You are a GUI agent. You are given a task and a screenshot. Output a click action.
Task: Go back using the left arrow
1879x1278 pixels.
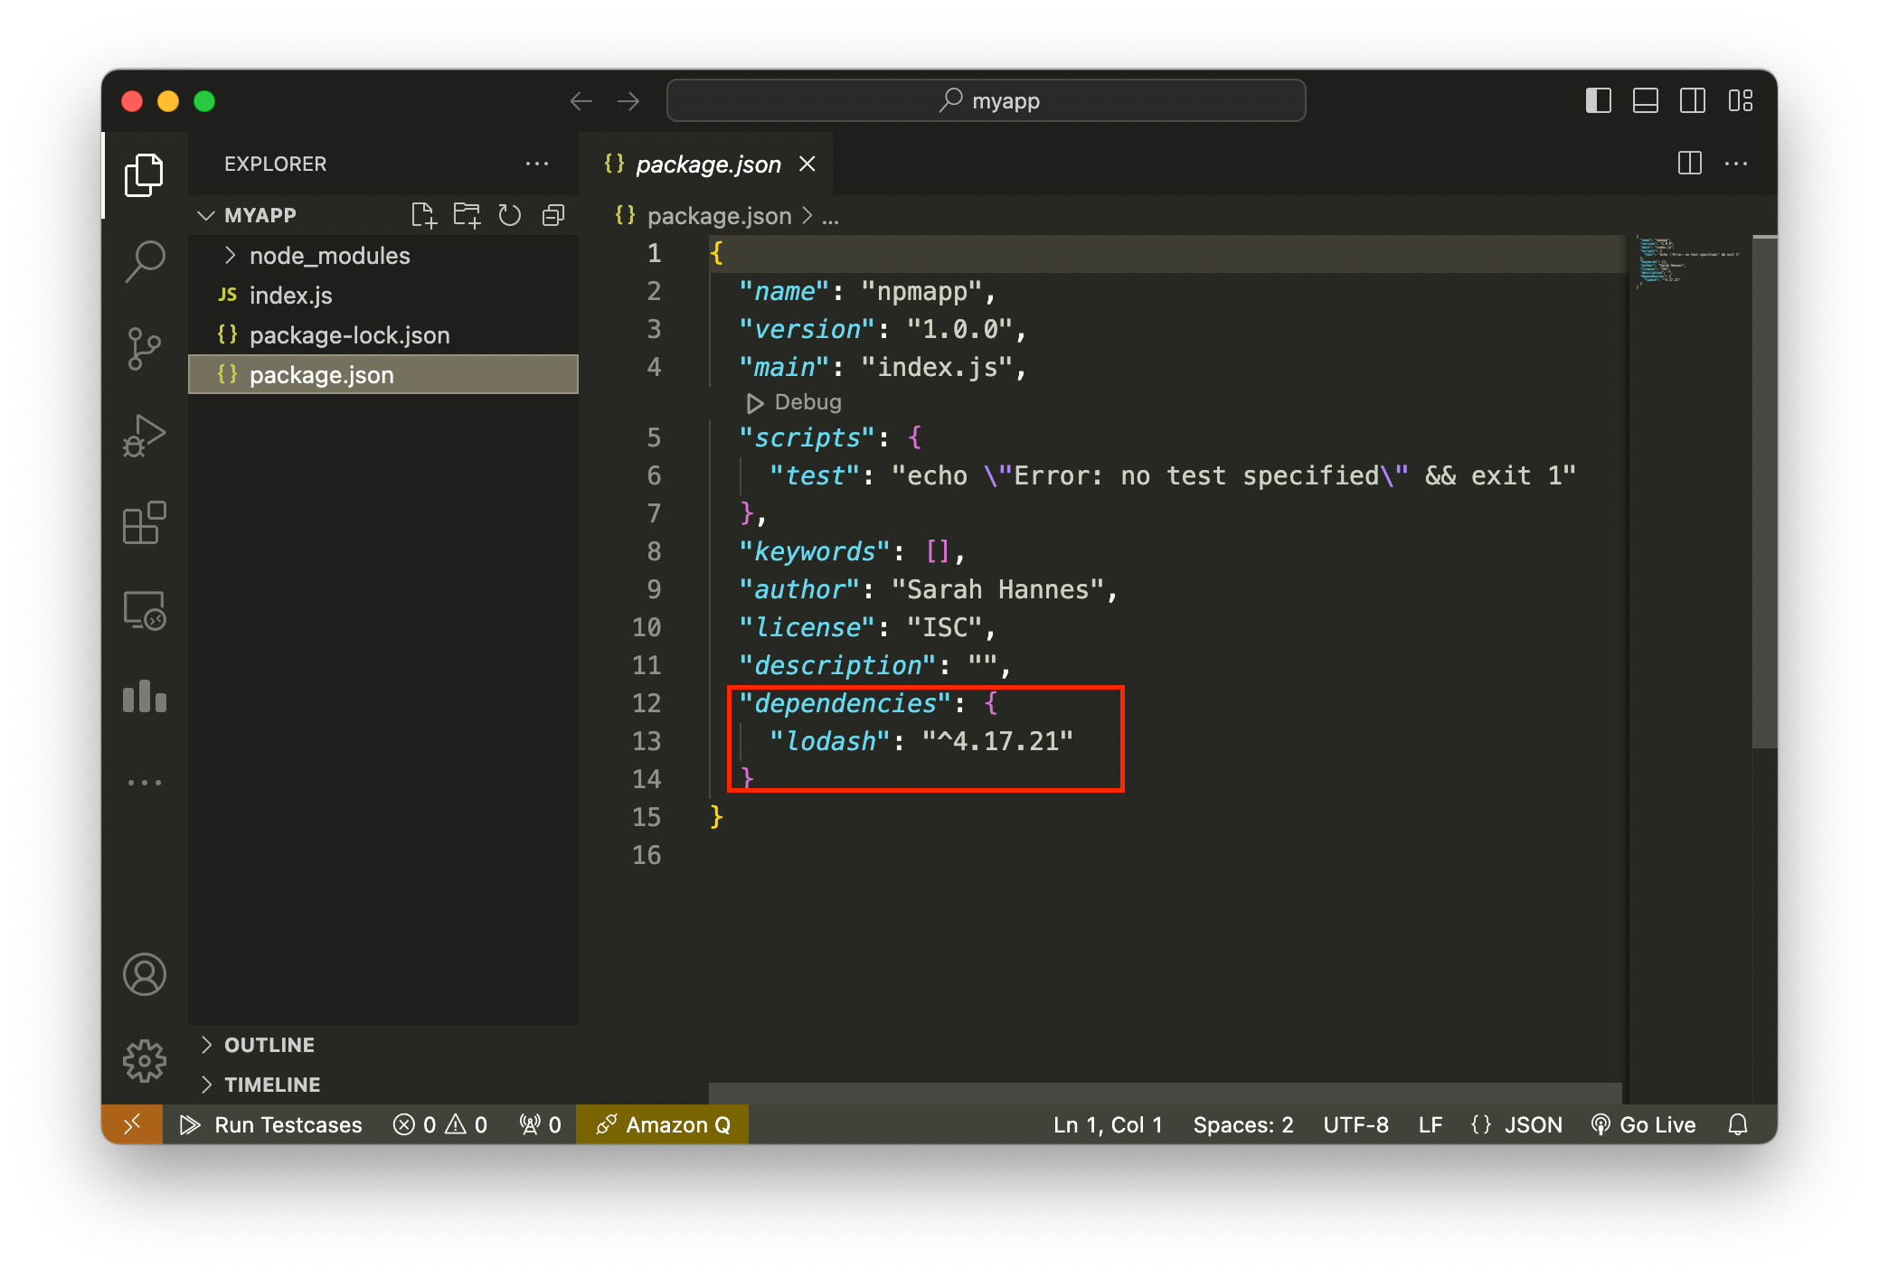pos(581,101)
